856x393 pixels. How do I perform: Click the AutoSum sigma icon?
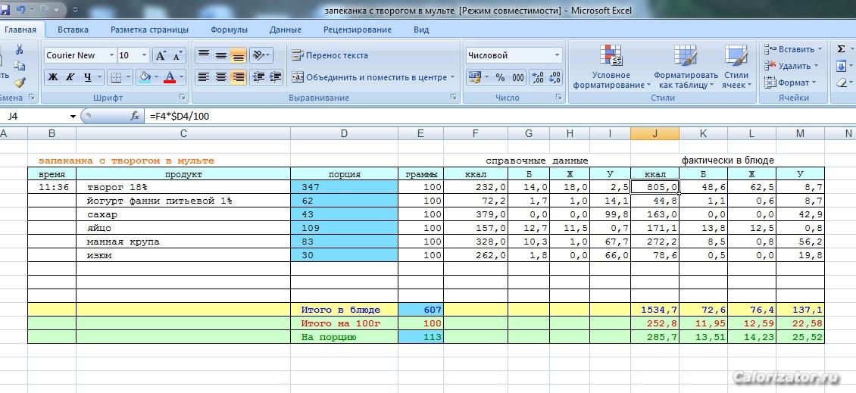841,49
